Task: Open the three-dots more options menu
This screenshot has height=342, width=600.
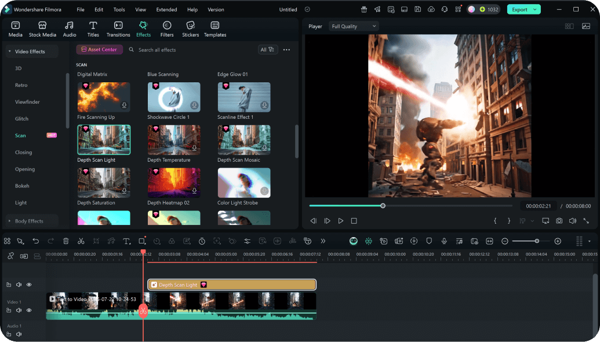Action: (x=286, y=50)
